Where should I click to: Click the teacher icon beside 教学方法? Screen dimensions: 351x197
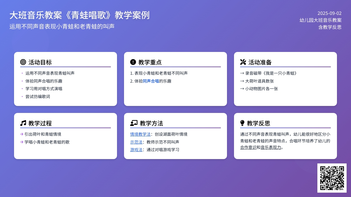(134, 123)
